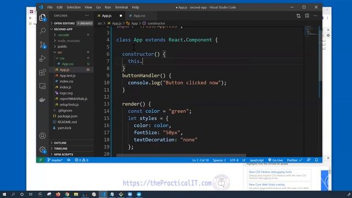Click the Open Changes icon in the editor toolbar
The image size is (352, 198).
pos(298,16)
